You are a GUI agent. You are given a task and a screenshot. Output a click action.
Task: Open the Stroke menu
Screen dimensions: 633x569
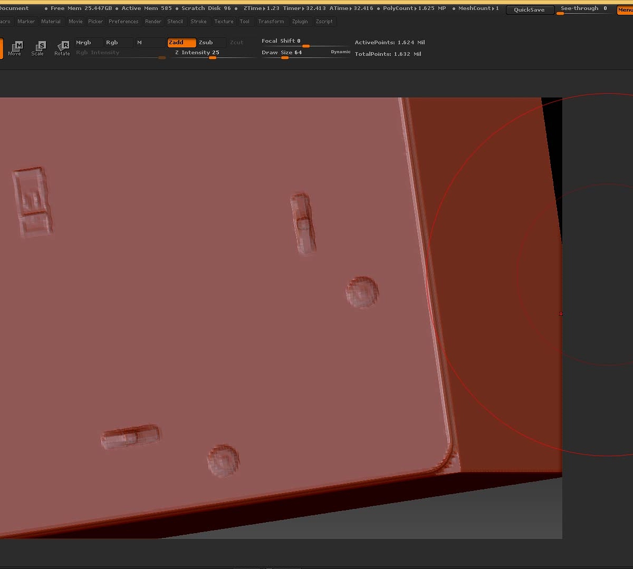click(x=198, y=22)
